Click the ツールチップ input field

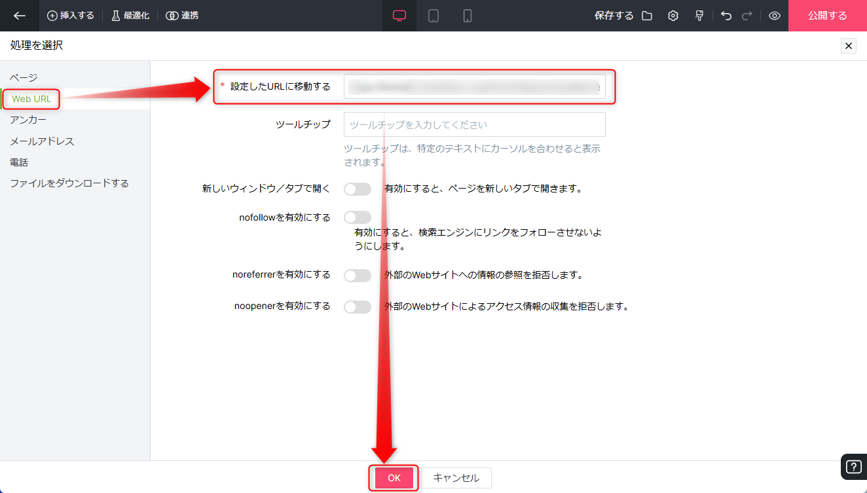coord(474,124)
